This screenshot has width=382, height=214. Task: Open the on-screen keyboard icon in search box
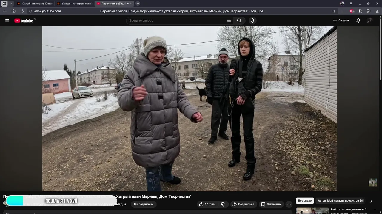(x=229, y=21)
